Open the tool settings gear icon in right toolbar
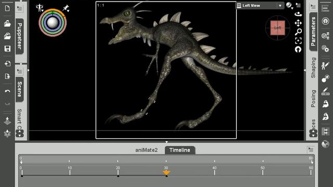The image size is (333, 187). [325, 48]
